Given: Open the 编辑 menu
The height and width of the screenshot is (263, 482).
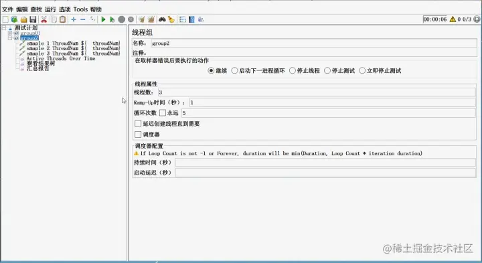Looking at the screenshot, I should tap(22, 9).
